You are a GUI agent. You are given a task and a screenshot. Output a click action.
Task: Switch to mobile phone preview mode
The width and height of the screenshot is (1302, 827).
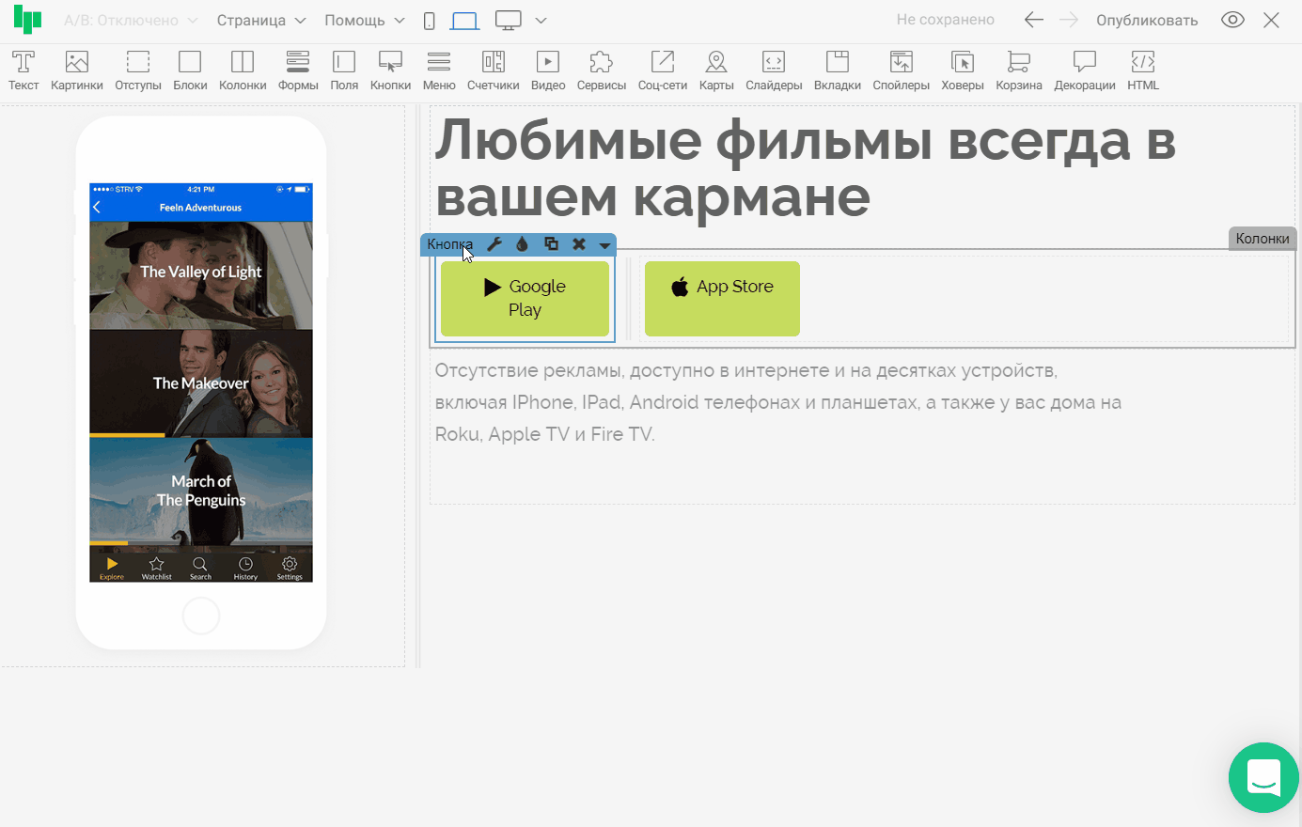point(430,21)
